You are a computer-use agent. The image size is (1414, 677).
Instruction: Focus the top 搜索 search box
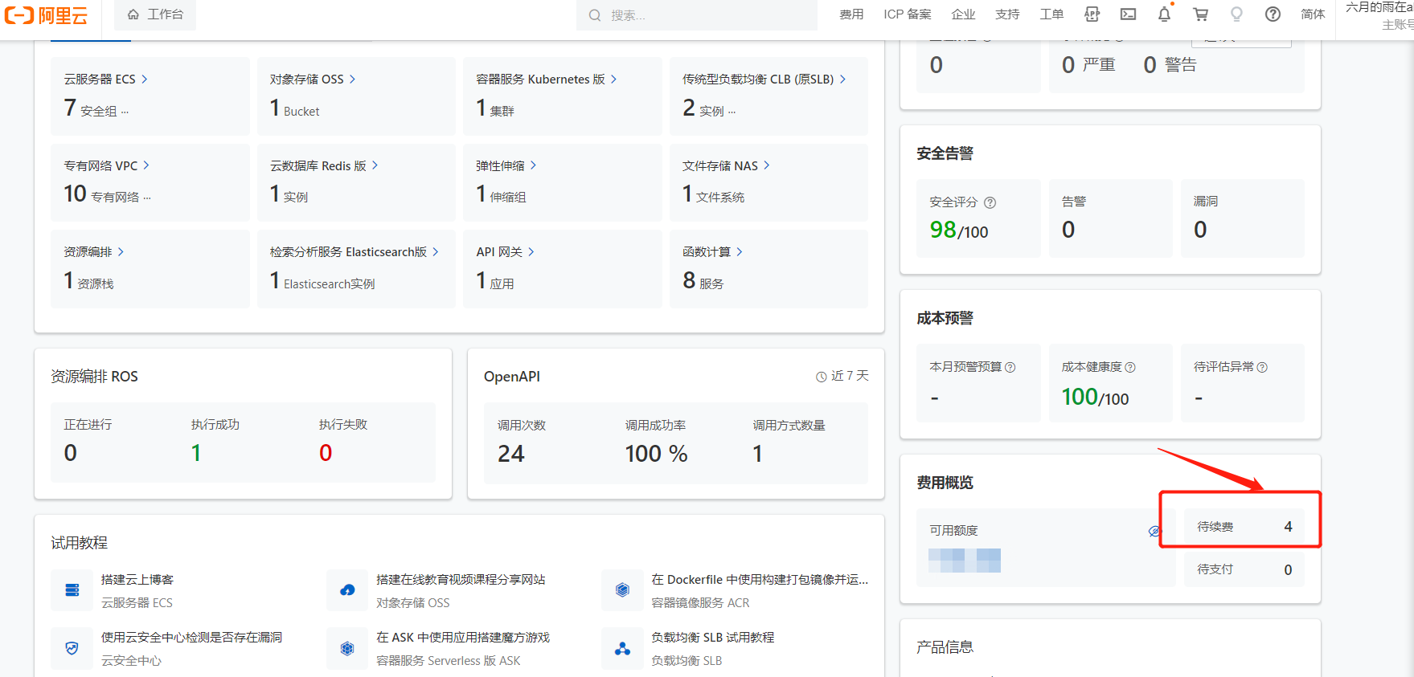pyautogui.click(x=696, y=14)
